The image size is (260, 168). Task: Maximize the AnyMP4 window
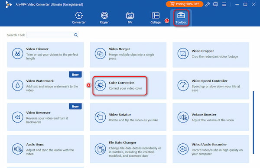[x=245, y=4]
